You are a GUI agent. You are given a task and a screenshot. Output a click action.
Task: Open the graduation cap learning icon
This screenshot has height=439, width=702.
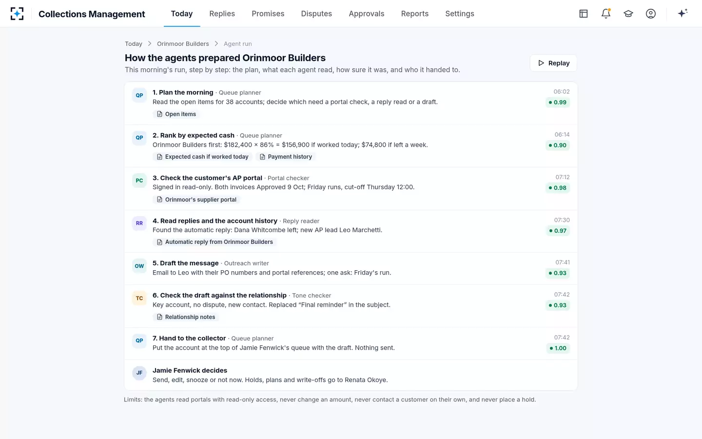(x=628, y=14)
